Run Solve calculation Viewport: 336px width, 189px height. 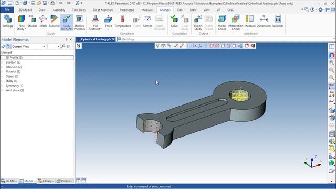point(174,21)
